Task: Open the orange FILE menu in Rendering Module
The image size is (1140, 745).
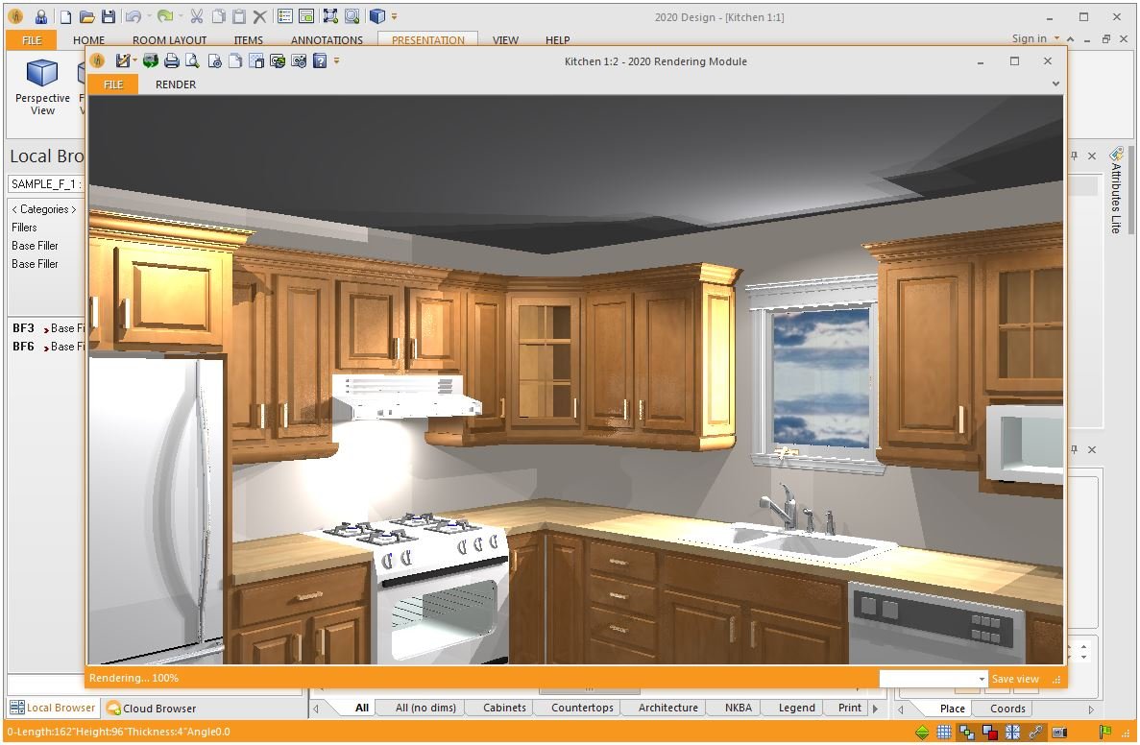Action: pos(113,84)
